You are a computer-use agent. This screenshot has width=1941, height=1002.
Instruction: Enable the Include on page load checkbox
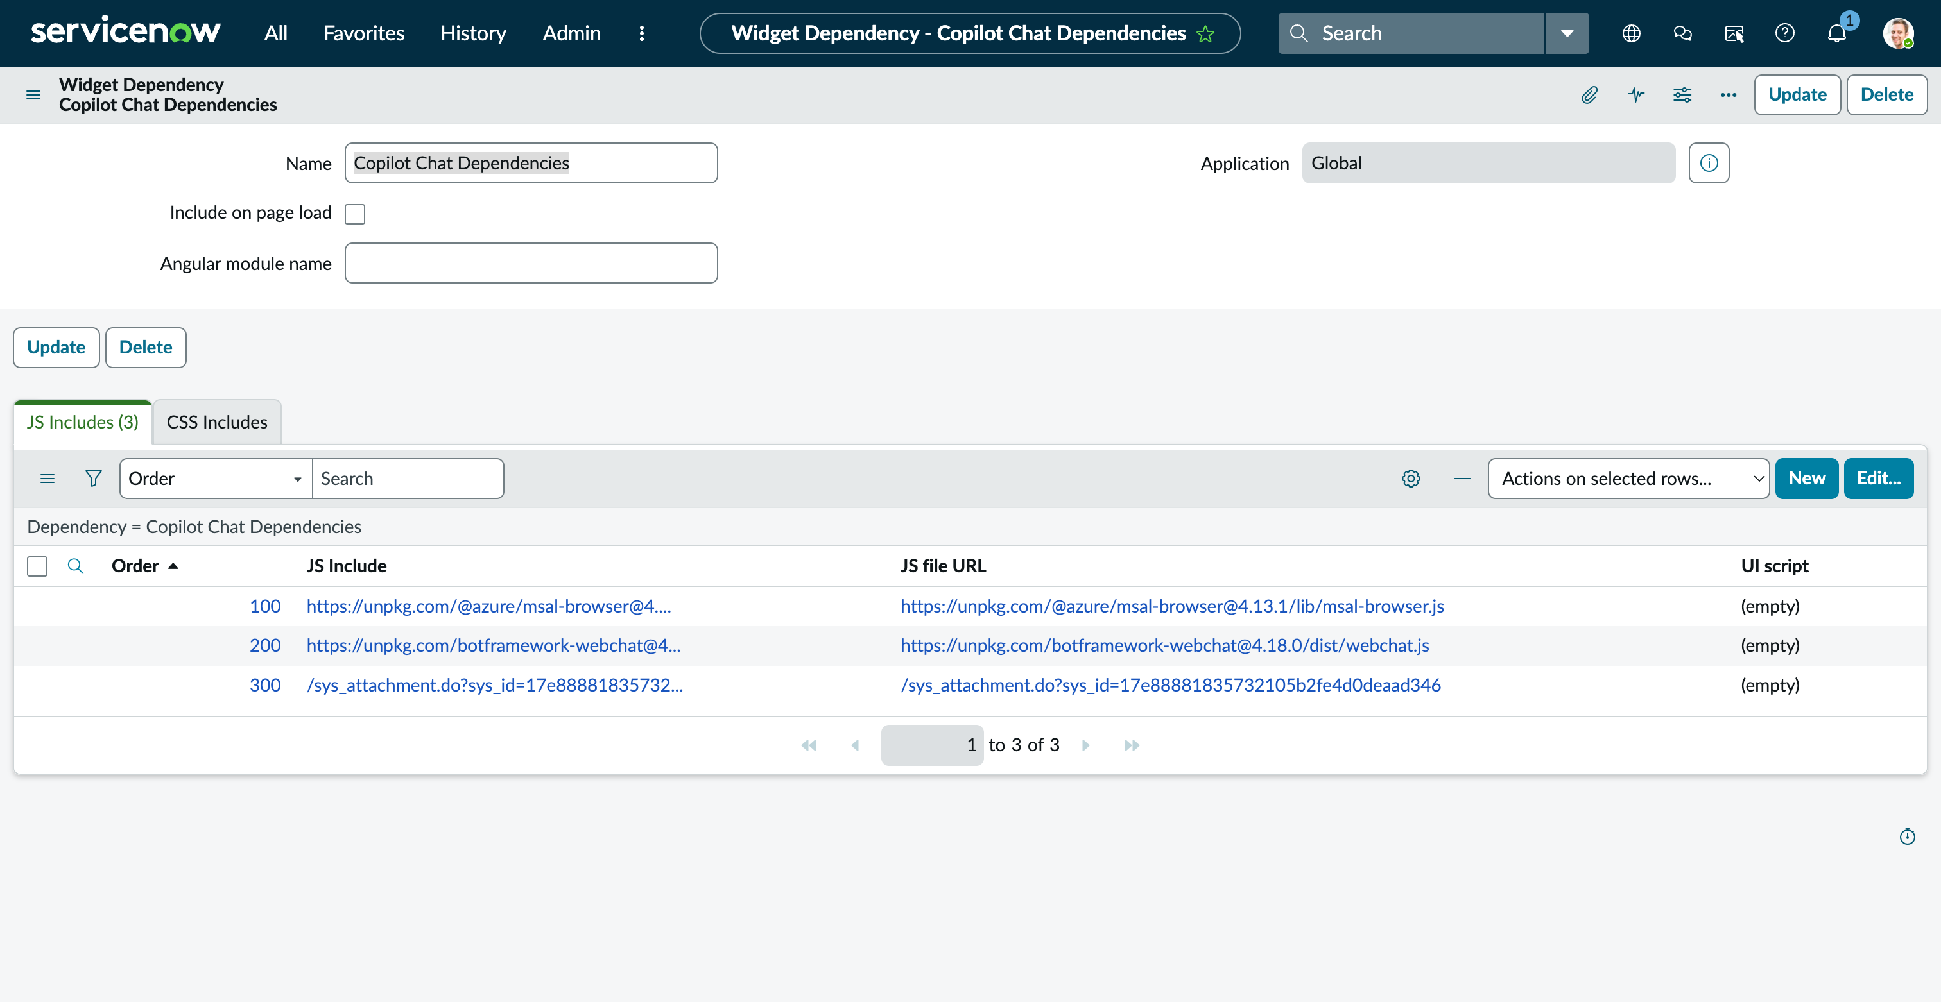(x=355, y=213)
